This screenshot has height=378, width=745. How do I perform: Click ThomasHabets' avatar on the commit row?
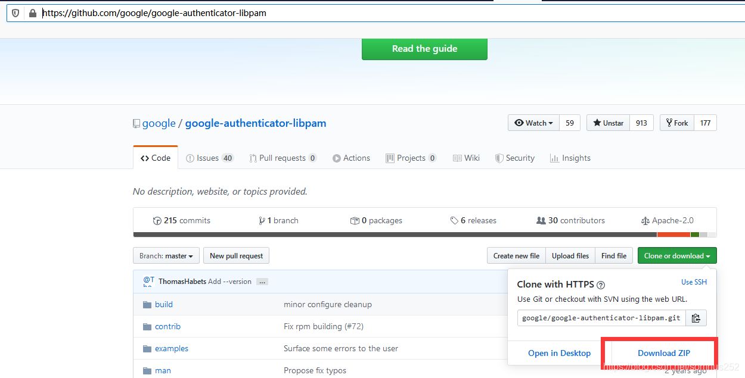[148, 281]
